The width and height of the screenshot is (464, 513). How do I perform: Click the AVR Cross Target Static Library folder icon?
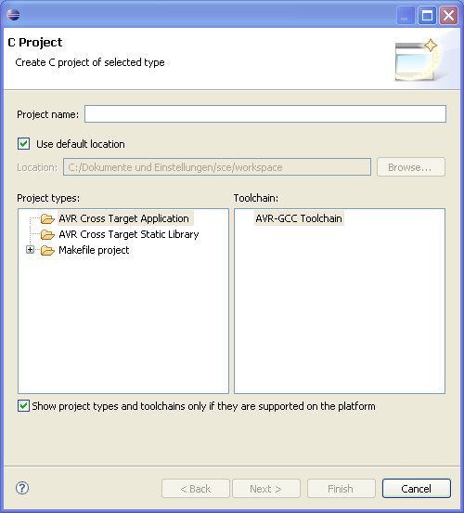coord(47,234)
